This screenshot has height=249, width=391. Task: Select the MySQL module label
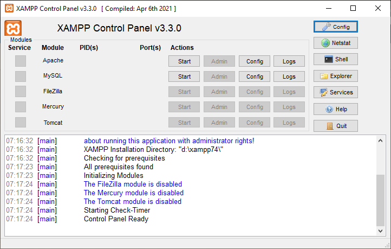click(x=53, y=75)
